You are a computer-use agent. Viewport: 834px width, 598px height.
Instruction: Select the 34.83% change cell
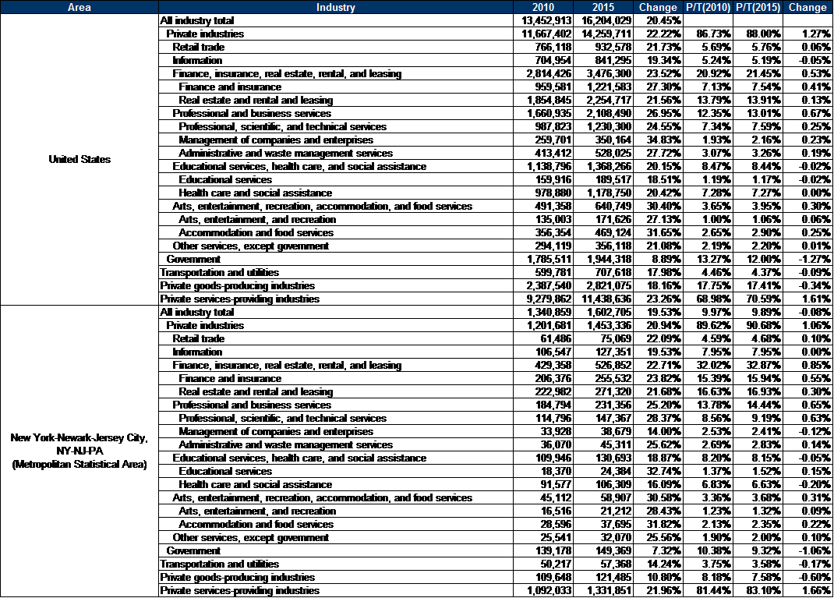tap(658, 140)
